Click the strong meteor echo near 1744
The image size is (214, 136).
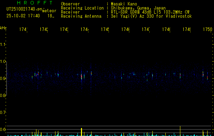81,76
